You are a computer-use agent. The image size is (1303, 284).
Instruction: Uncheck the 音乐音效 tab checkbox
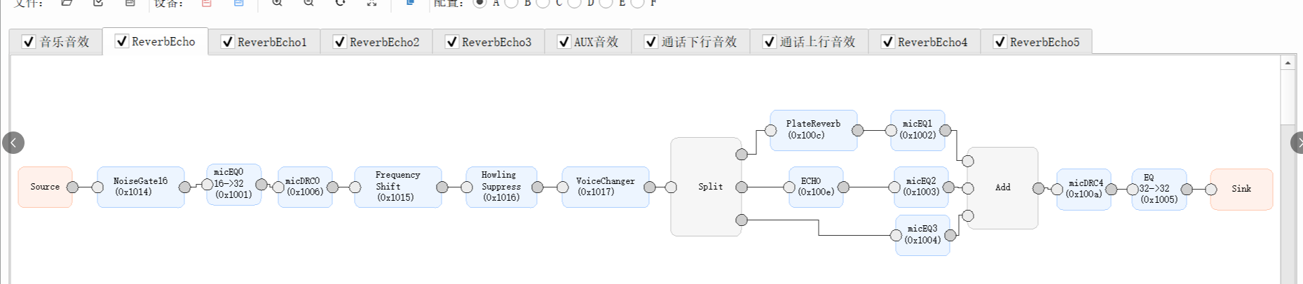pyautogui.click(x=29, y=42)
